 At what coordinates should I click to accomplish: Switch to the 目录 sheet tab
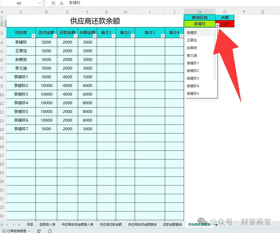[x=30, y=224]
